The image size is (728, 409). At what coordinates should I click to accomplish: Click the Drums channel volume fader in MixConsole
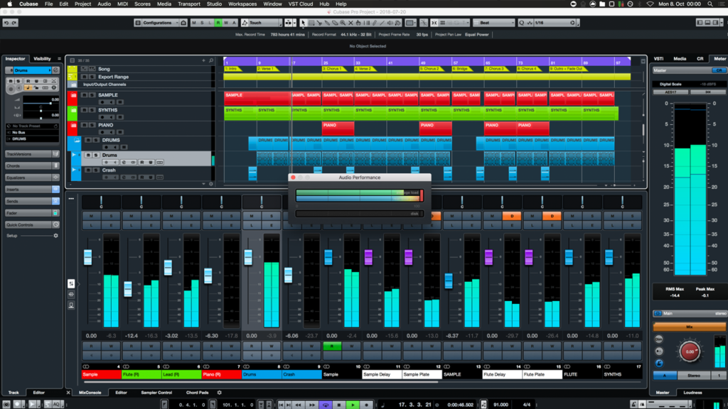point(249,256)
